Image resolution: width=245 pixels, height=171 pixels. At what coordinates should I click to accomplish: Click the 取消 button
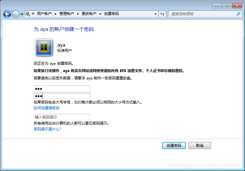point(200,145)
